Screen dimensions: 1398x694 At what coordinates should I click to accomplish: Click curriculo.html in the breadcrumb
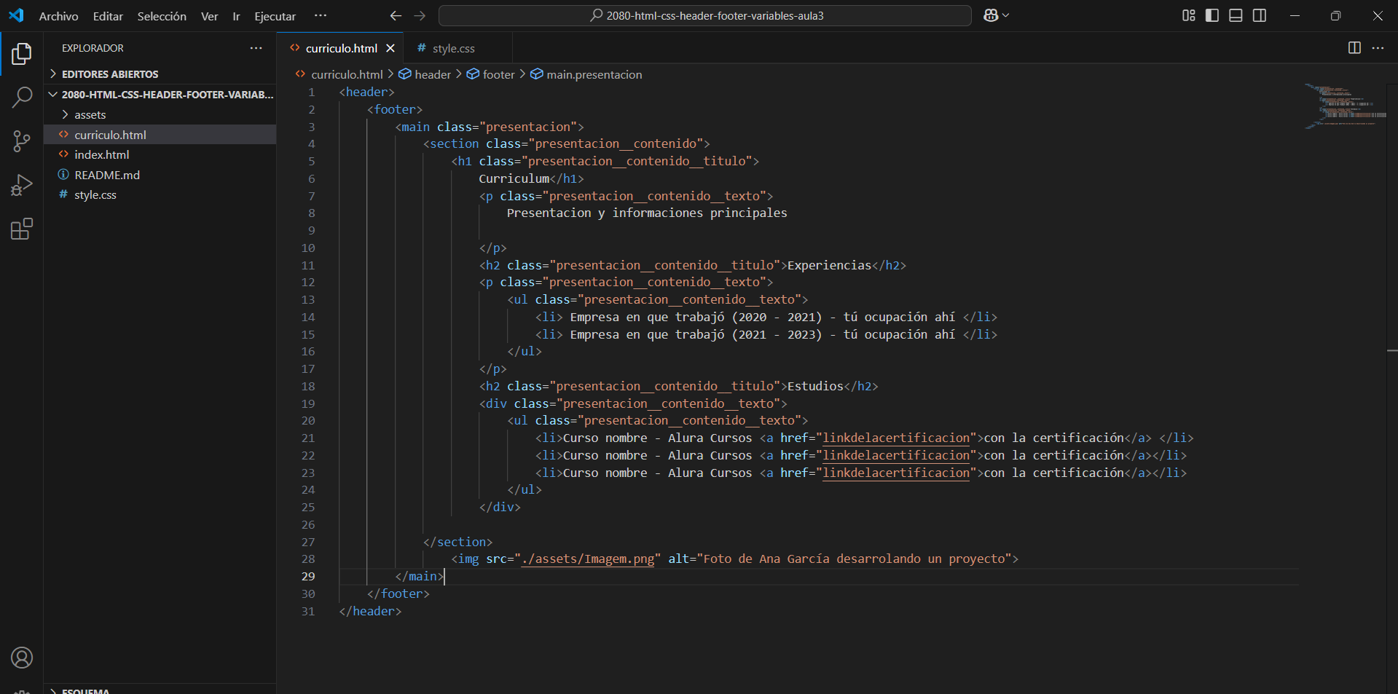tap(347, 74)
